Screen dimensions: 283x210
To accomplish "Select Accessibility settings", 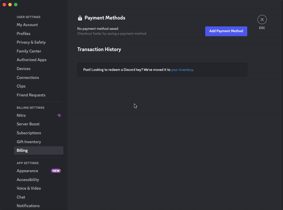I will pos(28,180).
